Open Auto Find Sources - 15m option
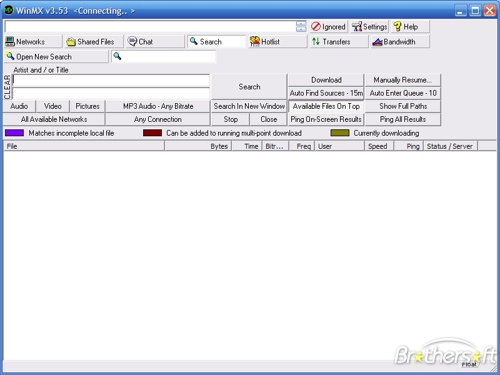 pos(326,93)
